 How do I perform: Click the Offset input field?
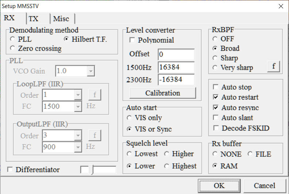click(x=176, y=54)
